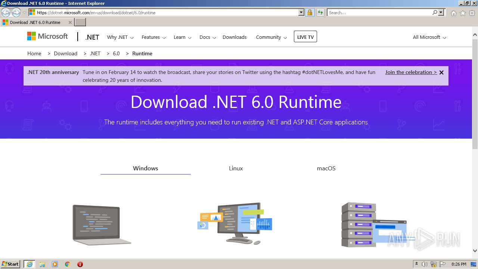Expand the Features menu
The image size is (478, 269).
[x=153, y=37]
